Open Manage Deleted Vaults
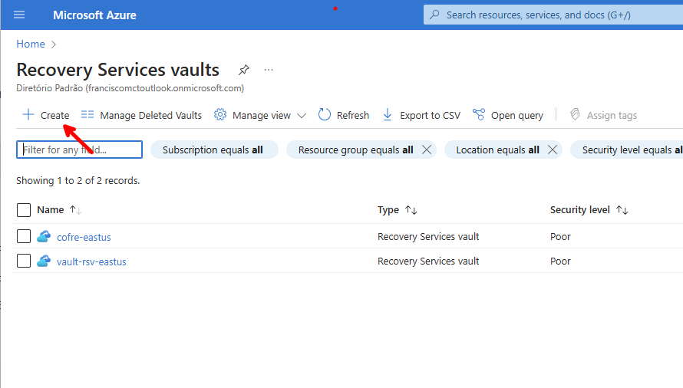Image resolution: width=683 pixels, height=388 pixels. [x=141, y=115]
